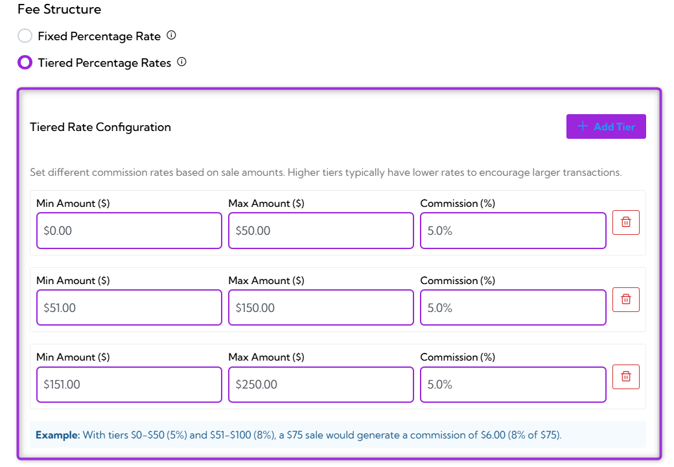This screenshot has width=674, height=467.
Task: Focus the Min Amount field showing $51.00
Action: [130, 307]
